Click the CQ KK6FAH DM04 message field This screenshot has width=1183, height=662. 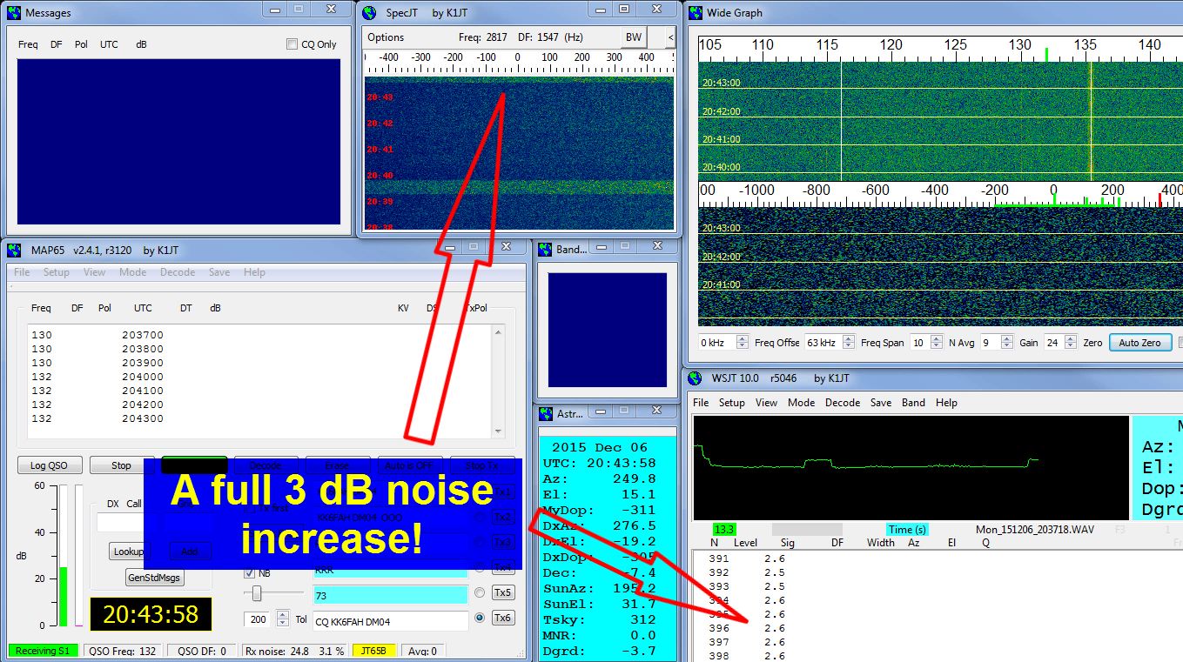390,621
